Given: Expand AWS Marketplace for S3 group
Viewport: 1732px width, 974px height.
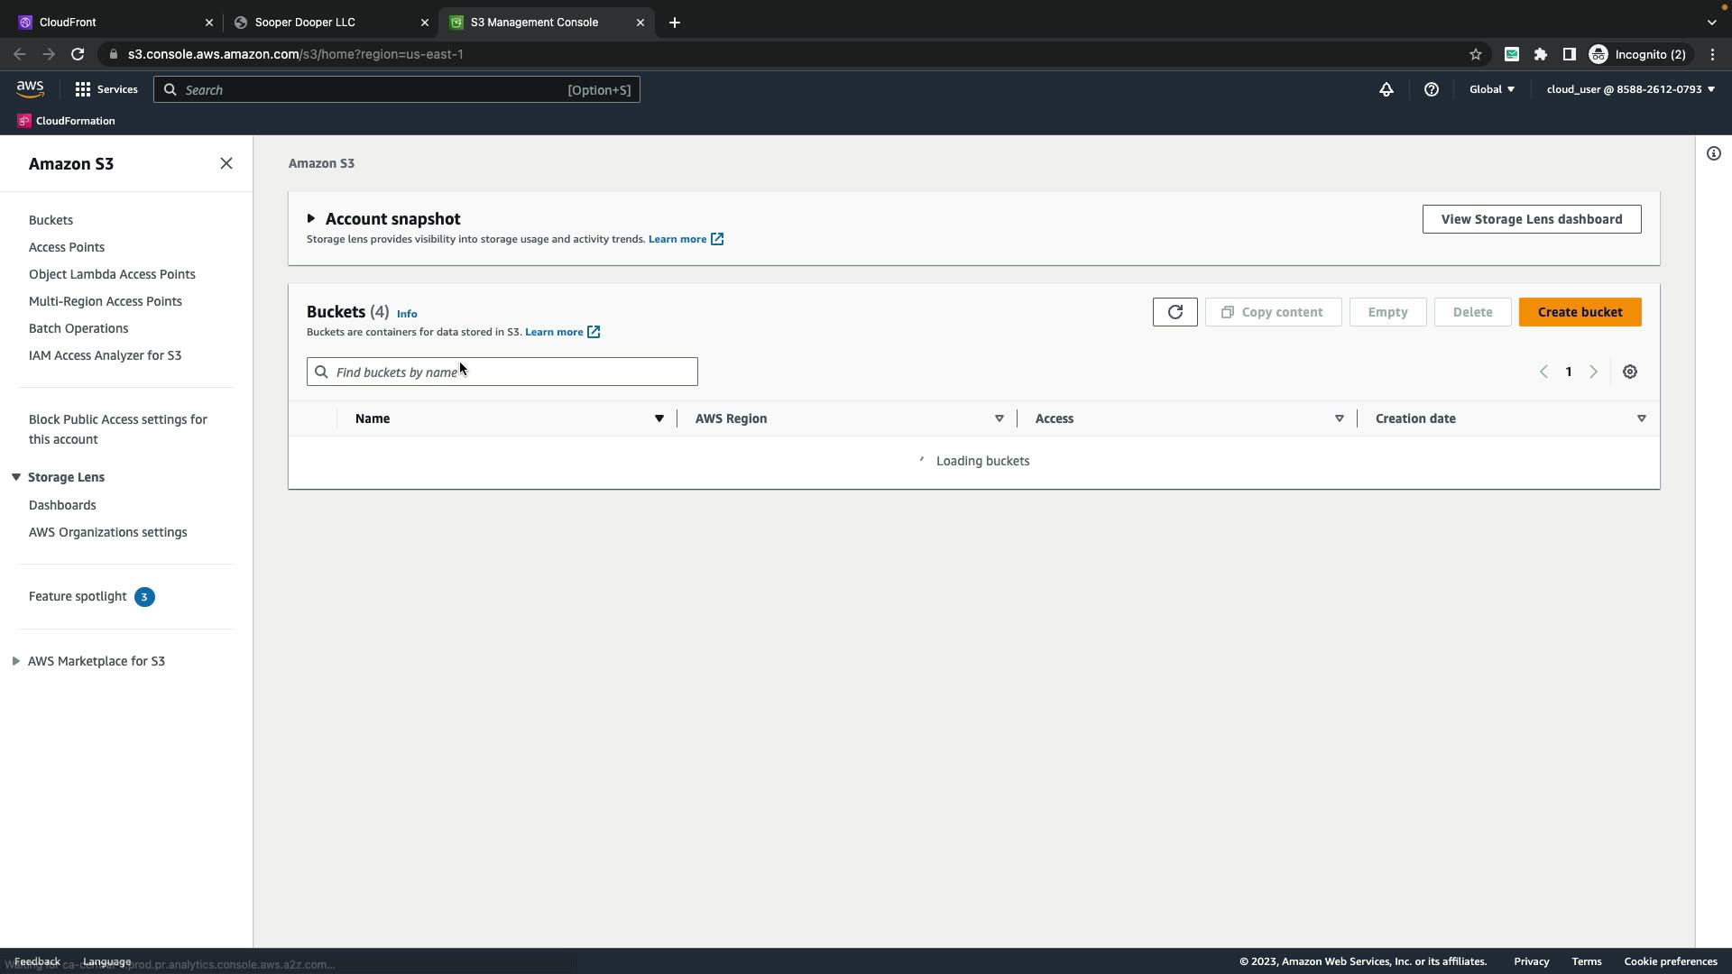Looking at the screenshot, I should (16, 661).
